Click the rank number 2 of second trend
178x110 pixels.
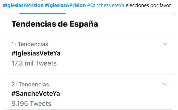pyautogui.click(x=13, y=84)
